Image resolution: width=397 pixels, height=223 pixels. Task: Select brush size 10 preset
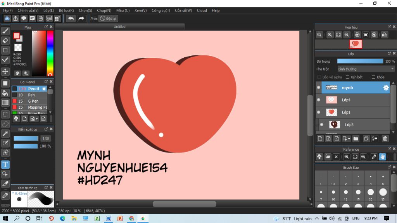(x=333, y=194)
